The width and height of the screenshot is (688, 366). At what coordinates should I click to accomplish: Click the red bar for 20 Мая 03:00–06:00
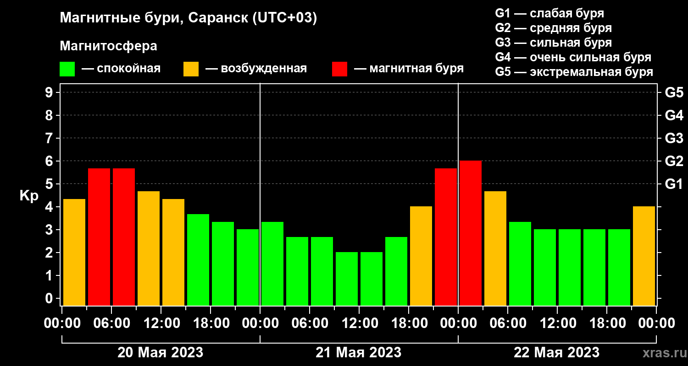pyautogui.click(x=99, y=237)
